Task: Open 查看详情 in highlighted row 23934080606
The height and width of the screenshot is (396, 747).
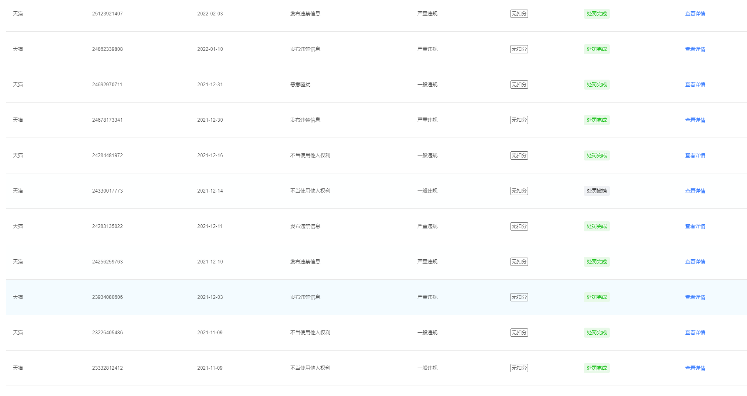Action: tap(695, 297)
